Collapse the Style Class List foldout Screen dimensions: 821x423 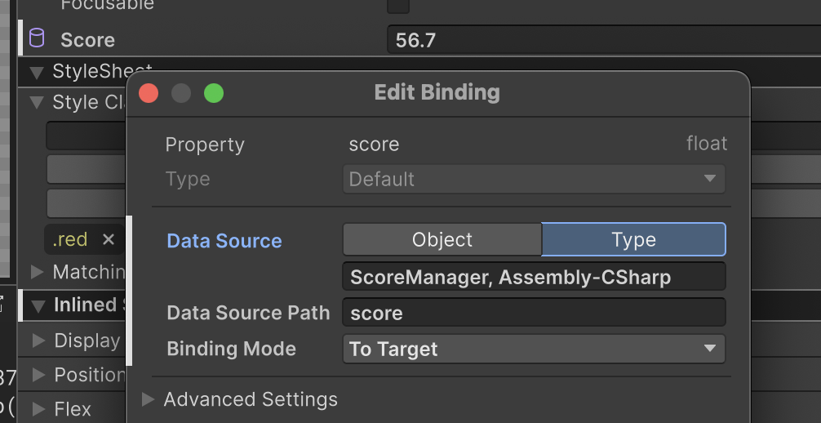pyautogui.click(x=37, y=102)
